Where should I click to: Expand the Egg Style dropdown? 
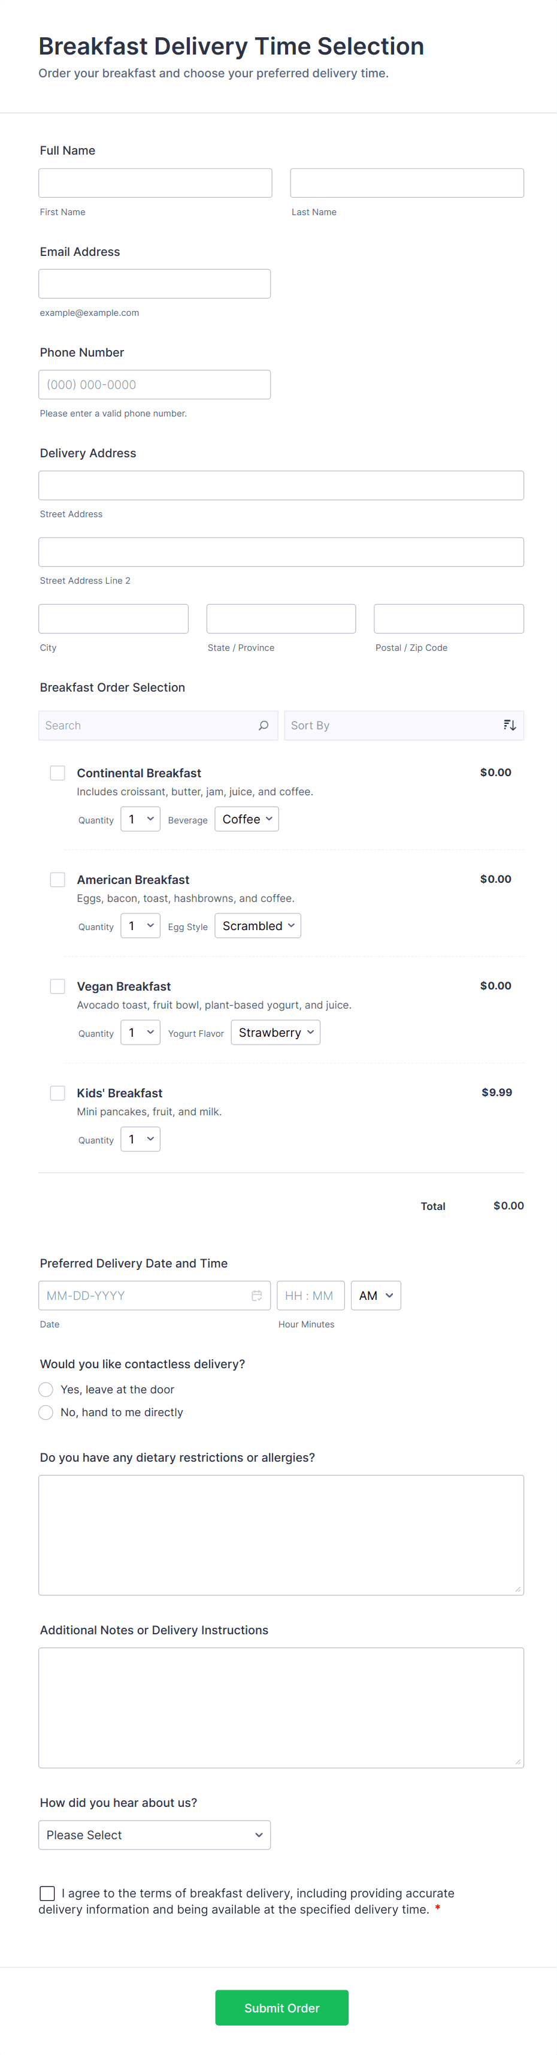click(x=258, y=926)
